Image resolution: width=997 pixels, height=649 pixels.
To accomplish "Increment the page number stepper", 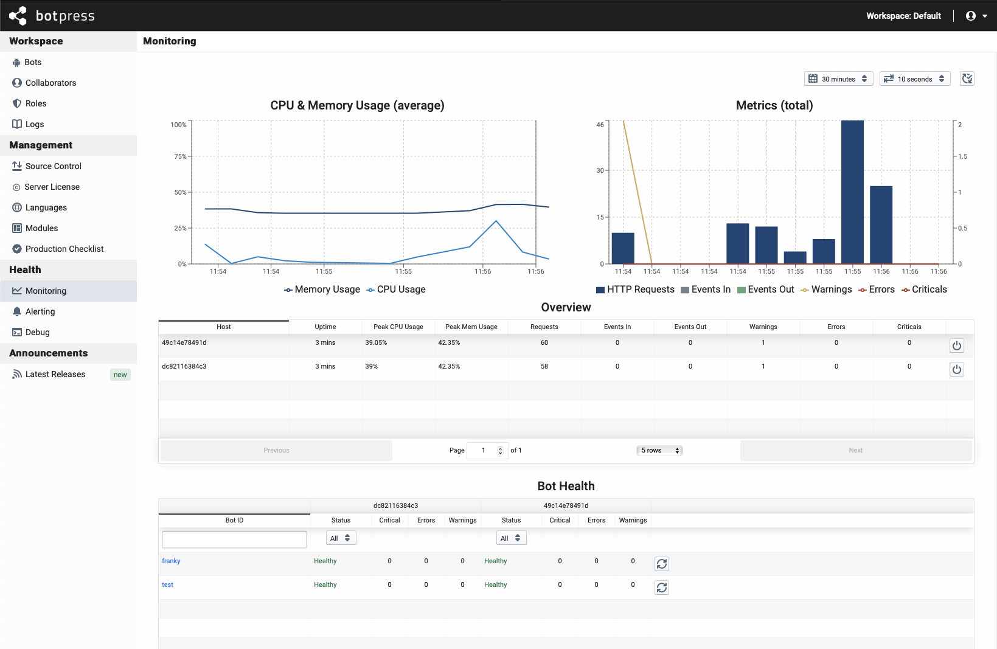I will click(500, 447).
